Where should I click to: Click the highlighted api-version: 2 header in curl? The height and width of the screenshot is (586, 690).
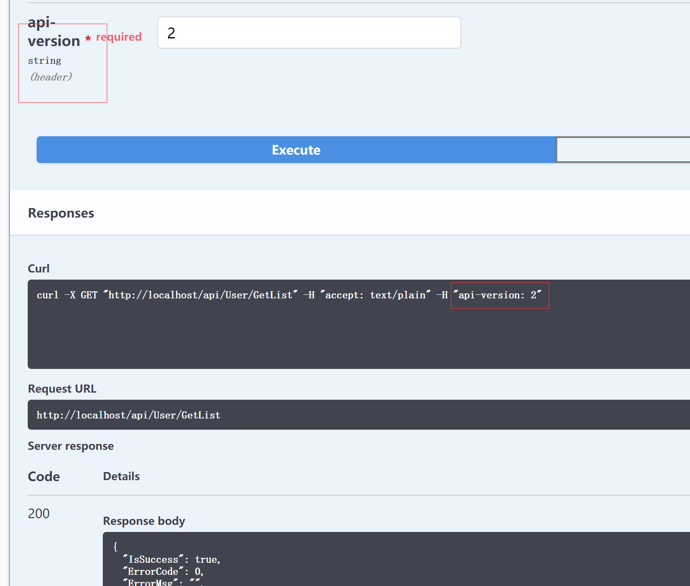499,295
